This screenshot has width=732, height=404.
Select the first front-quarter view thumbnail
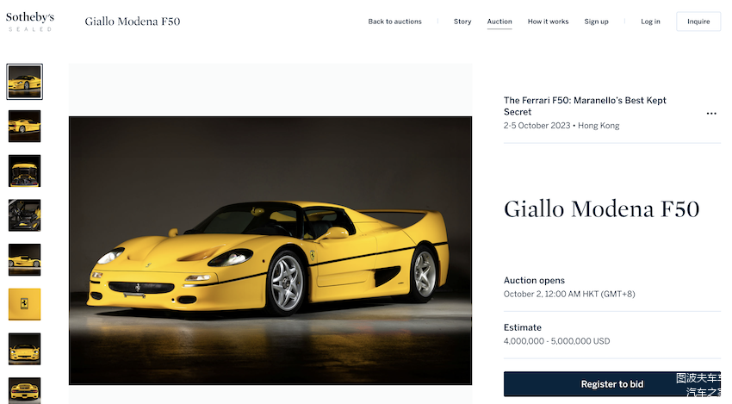tap(24, 82)
